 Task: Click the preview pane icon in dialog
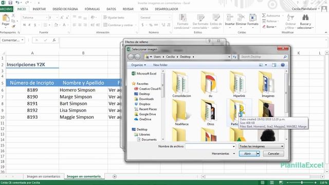274,65
